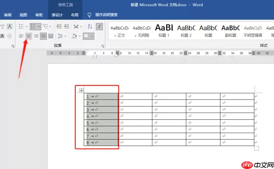Open the bullet list style dropdown arrow
The height and width of the screenshot is (169, 274).
coord(27,27)
